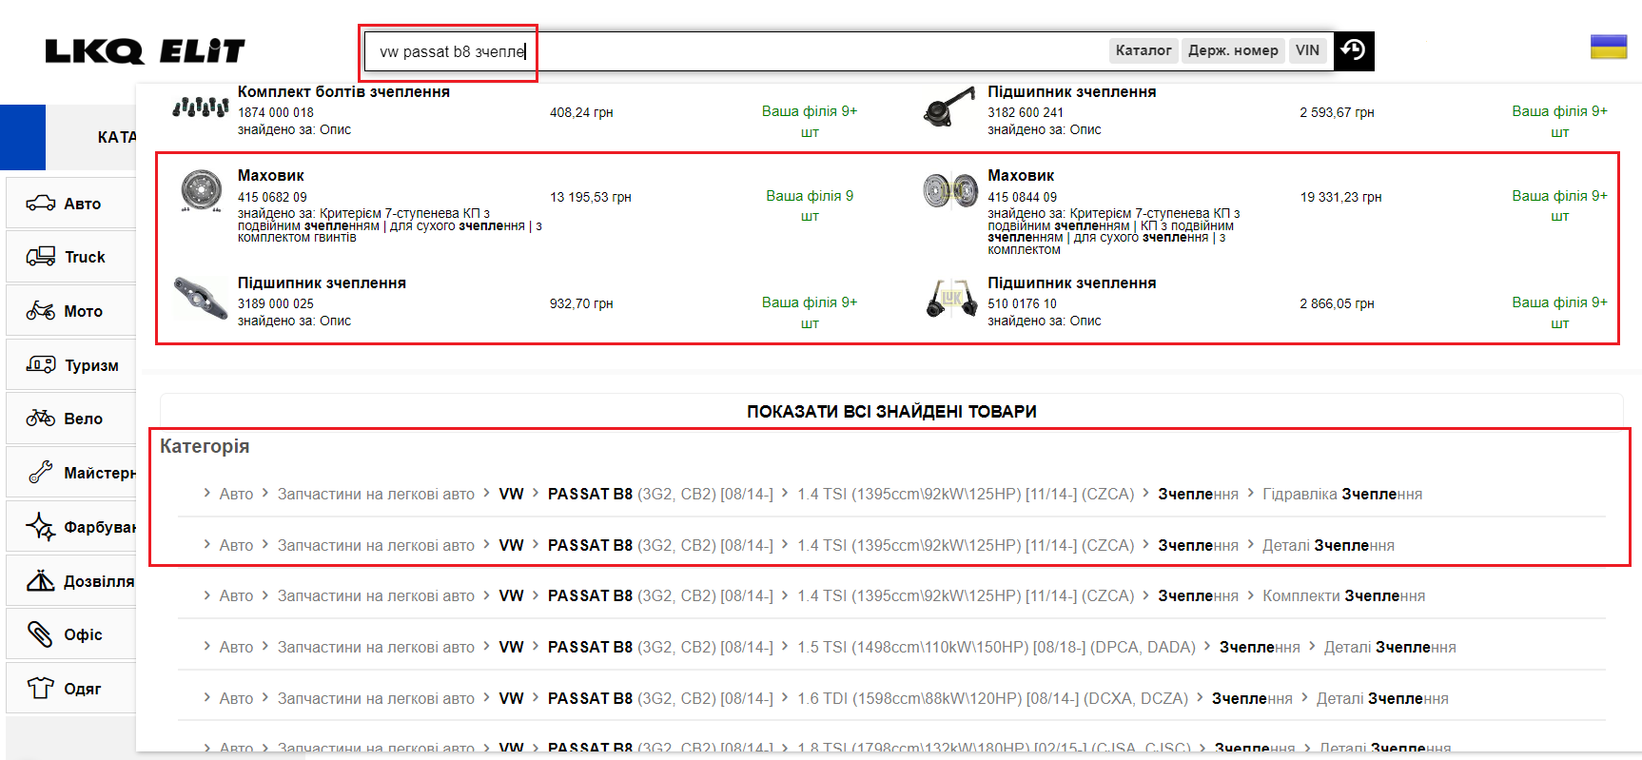
Task: Click the LKQ ELIT logo
Action: click(x=145, y=51)
